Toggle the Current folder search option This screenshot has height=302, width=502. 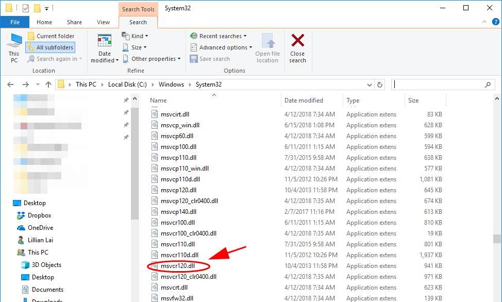click(x=51, y=36)
